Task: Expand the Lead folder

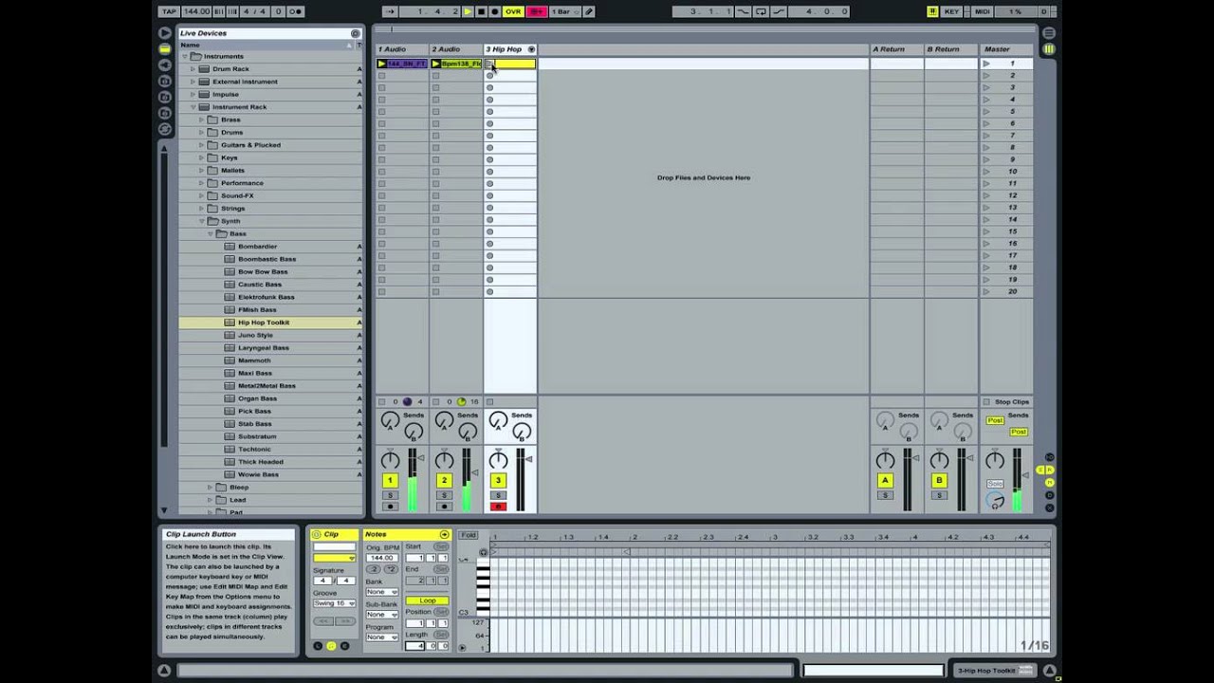Action: point(209,500)
